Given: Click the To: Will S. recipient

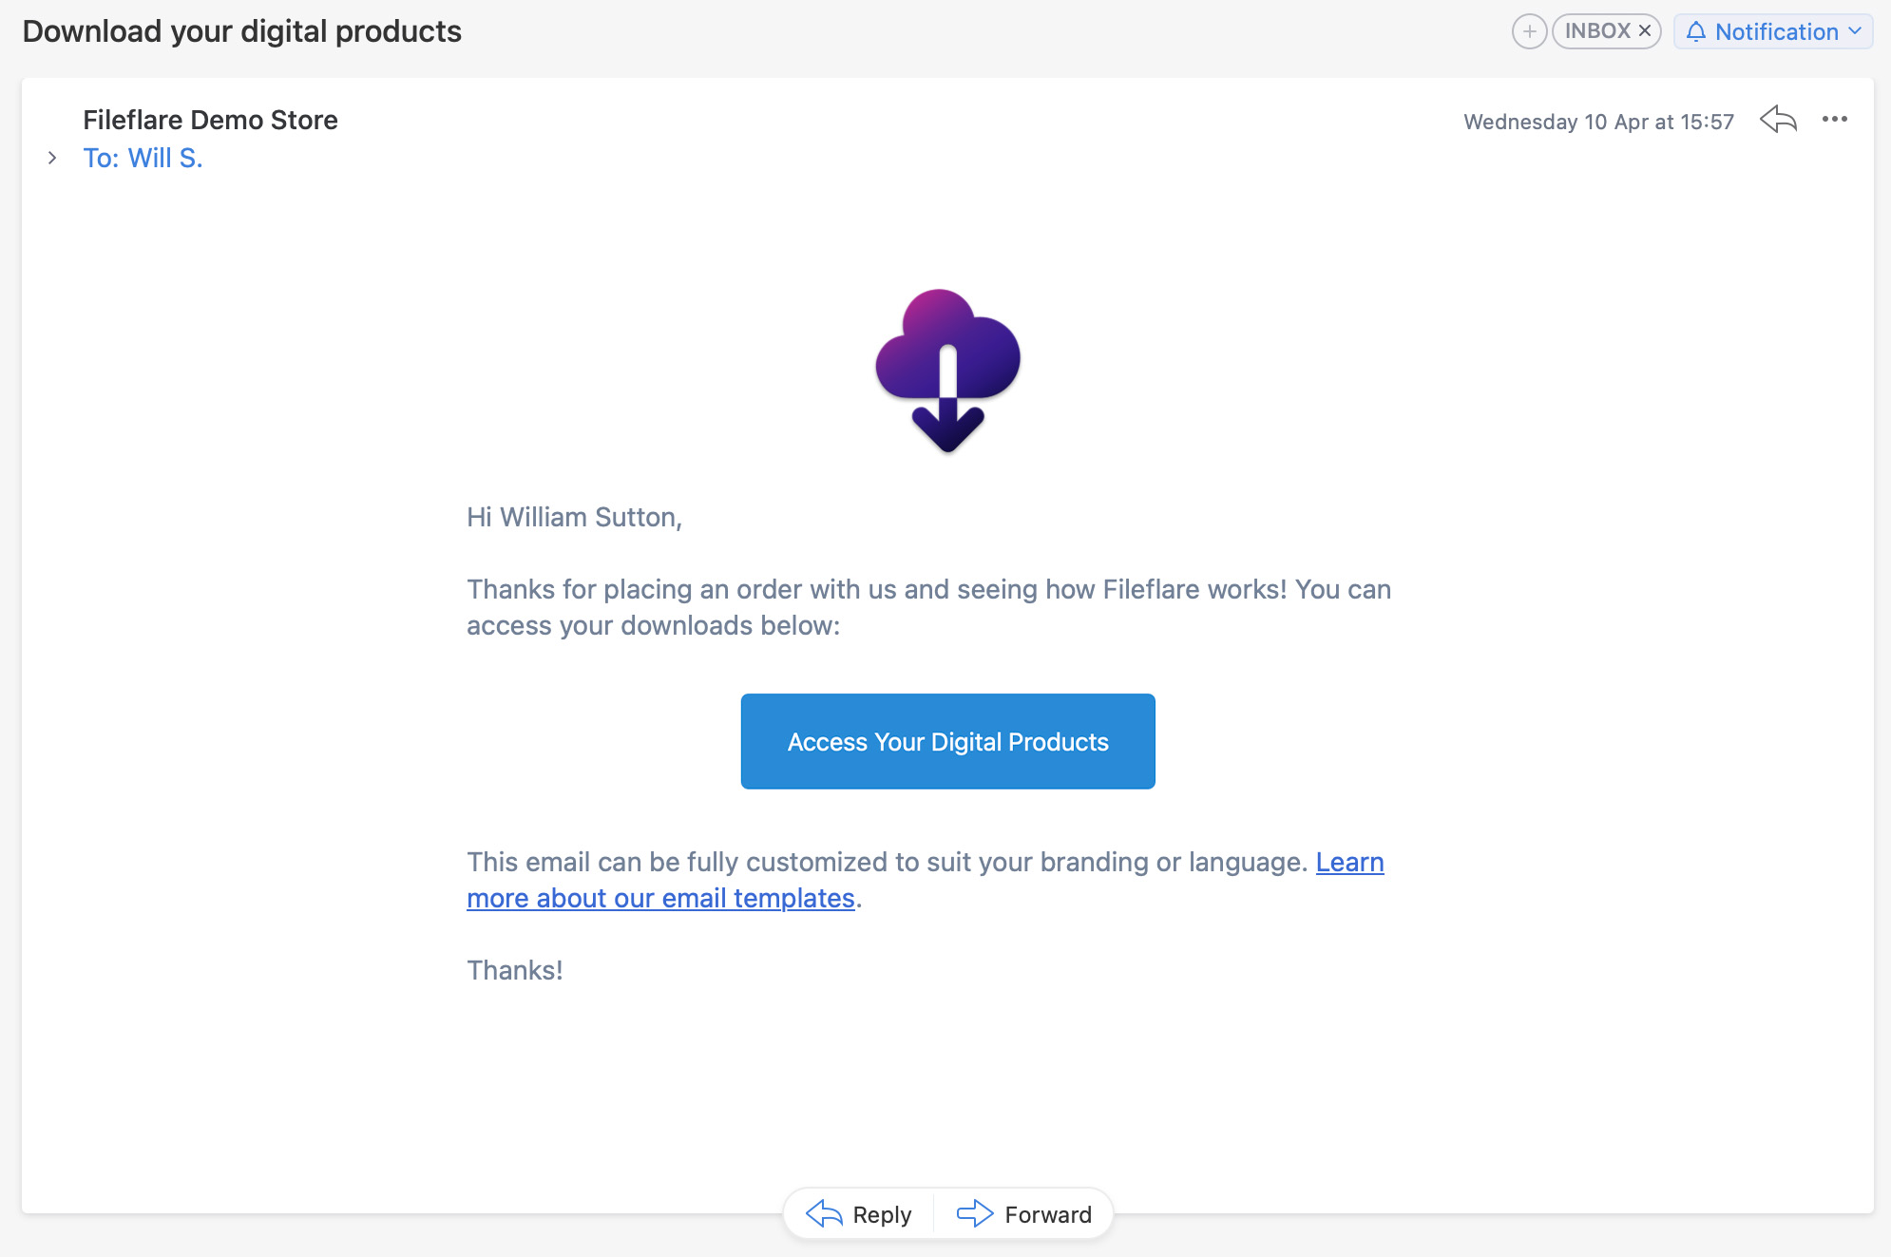Looking at the screenshot, I should point(143,158).
